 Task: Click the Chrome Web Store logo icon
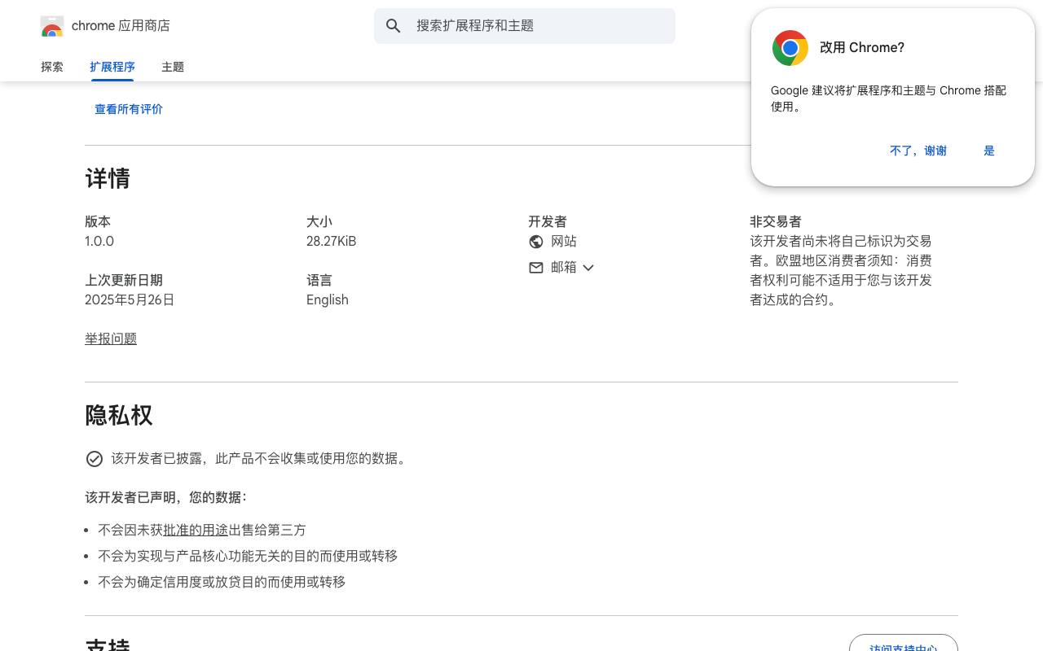click(x=52, y=26)
